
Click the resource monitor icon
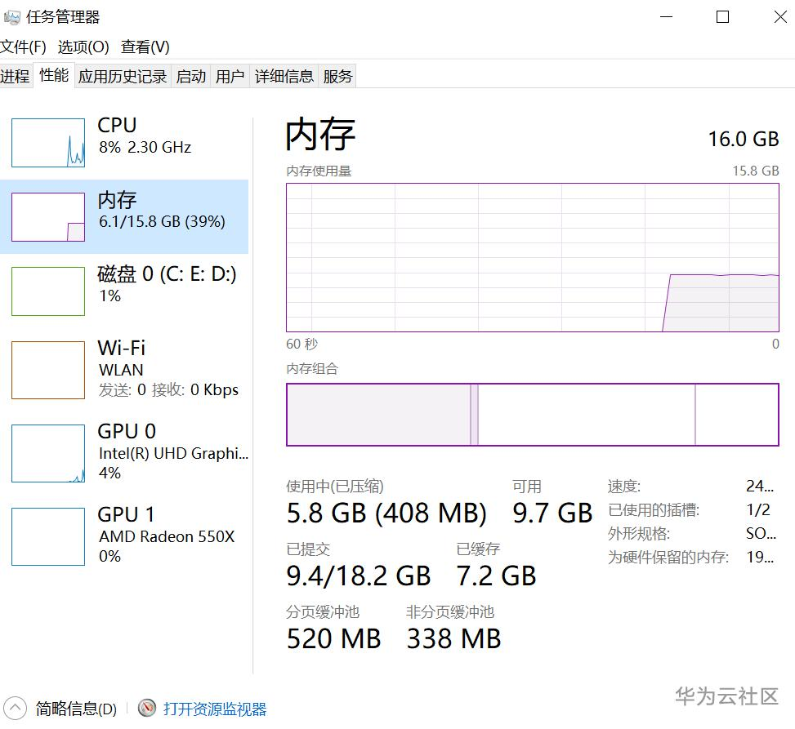coord(147,708)
